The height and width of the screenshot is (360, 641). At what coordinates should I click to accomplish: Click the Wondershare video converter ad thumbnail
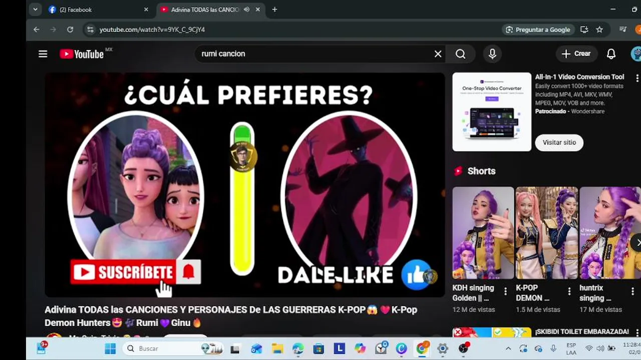tap(492, 112)
